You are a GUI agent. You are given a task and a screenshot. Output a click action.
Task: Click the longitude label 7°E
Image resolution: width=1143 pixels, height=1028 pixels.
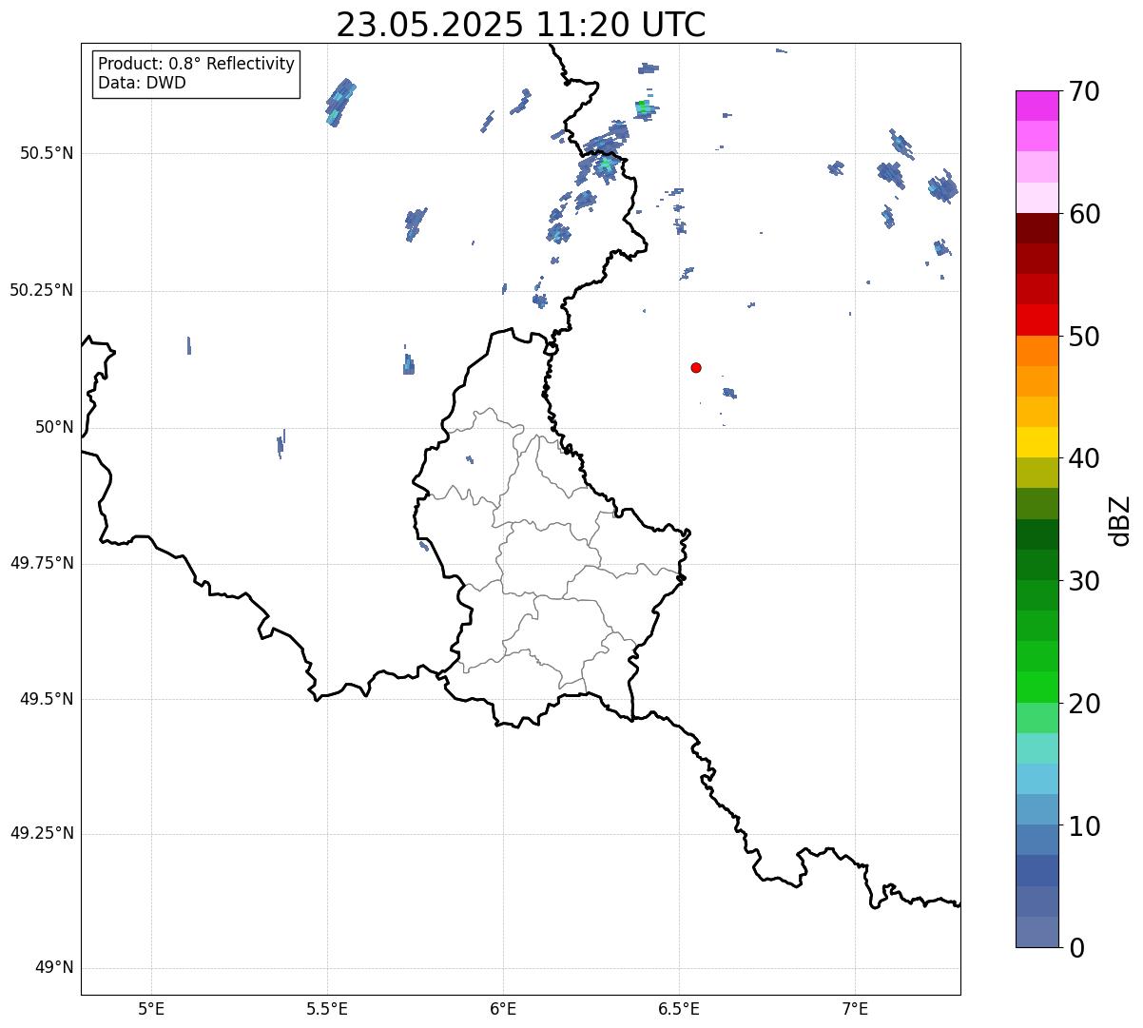(855, 1008)
